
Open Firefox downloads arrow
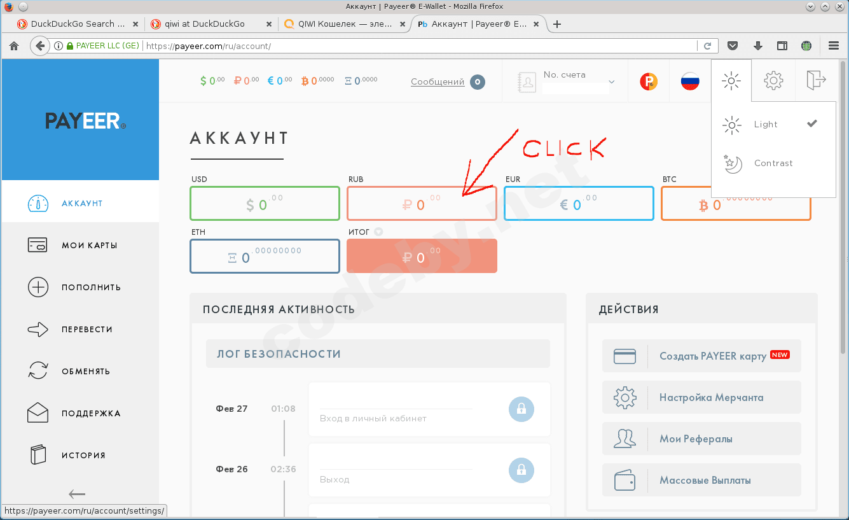click(x=757, y=46)
